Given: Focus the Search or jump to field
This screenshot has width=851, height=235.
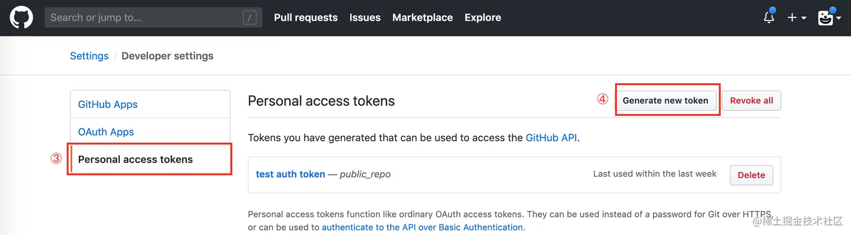Looking at the screenshot, I should click(154, 17).
